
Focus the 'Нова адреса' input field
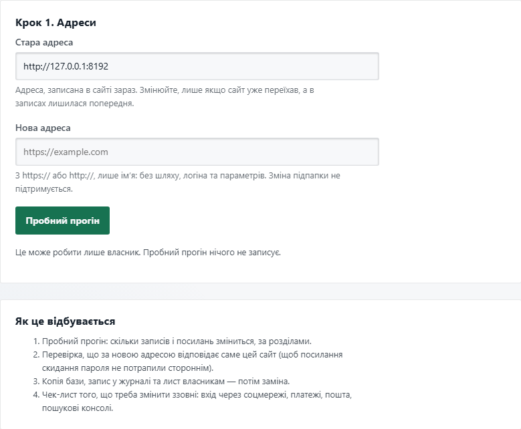tap(197, 152)
